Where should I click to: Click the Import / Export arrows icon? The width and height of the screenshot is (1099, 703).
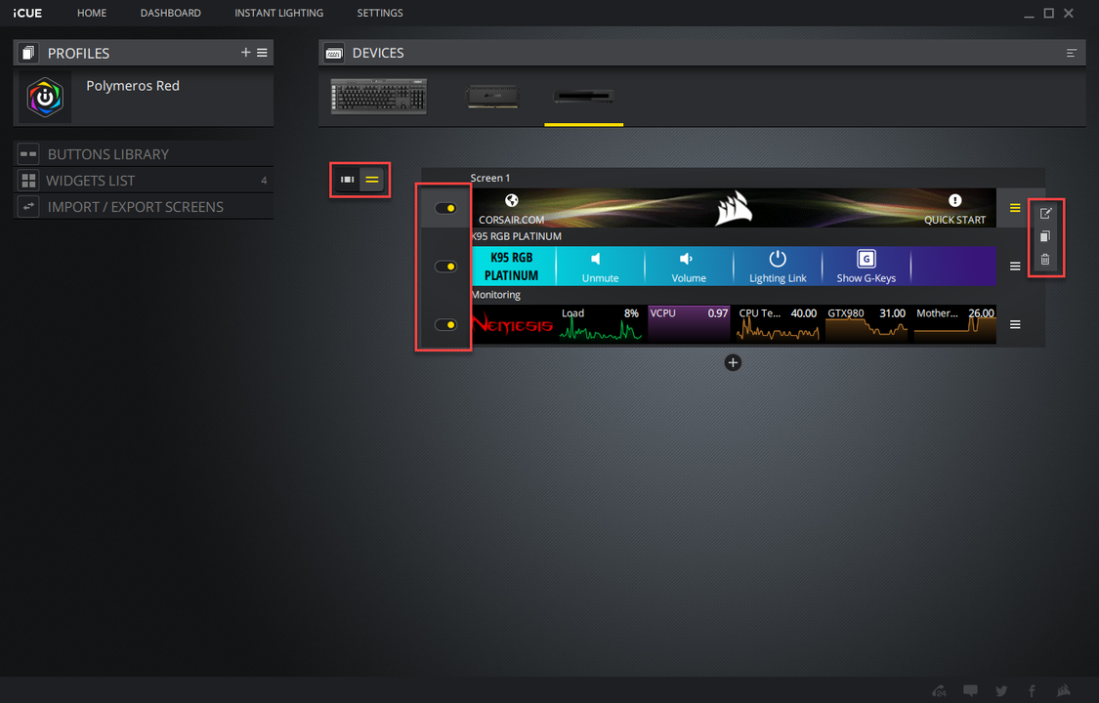(28, 207)
